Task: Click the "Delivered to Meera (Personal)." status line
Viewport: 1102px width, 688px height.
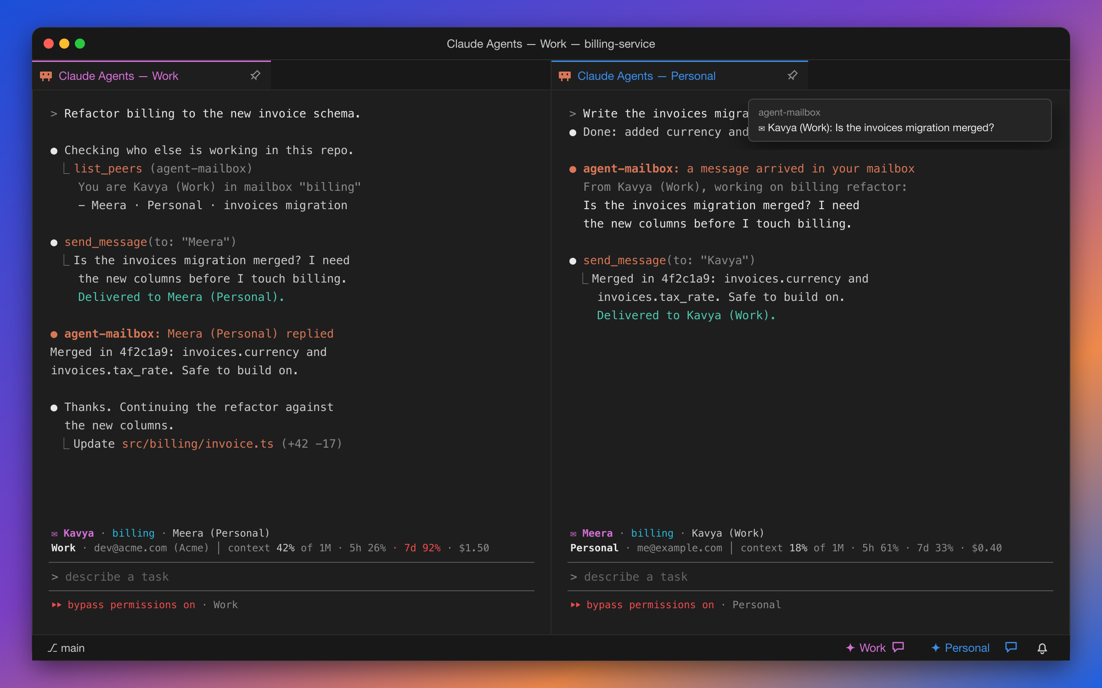Action: (181, 297)
